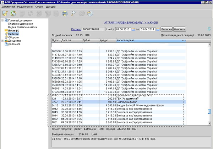
Task: Sort by the Кореспондент column header
Action: pyautogui.click(x=151, y=40)
